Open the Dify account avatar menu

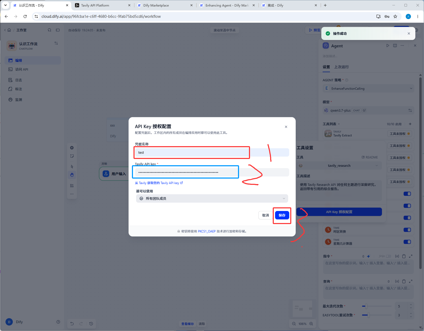pyautogui.click(x=9, y=322)
